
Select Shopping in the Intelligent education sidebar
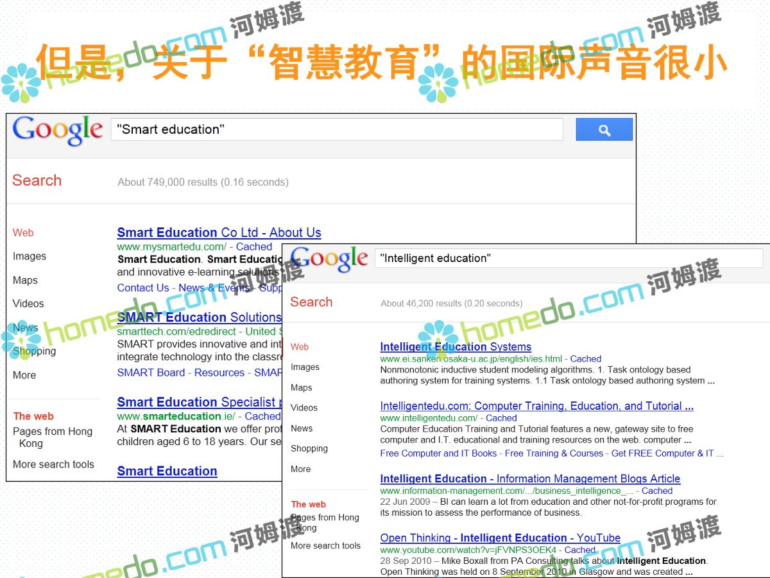[309, 449]
